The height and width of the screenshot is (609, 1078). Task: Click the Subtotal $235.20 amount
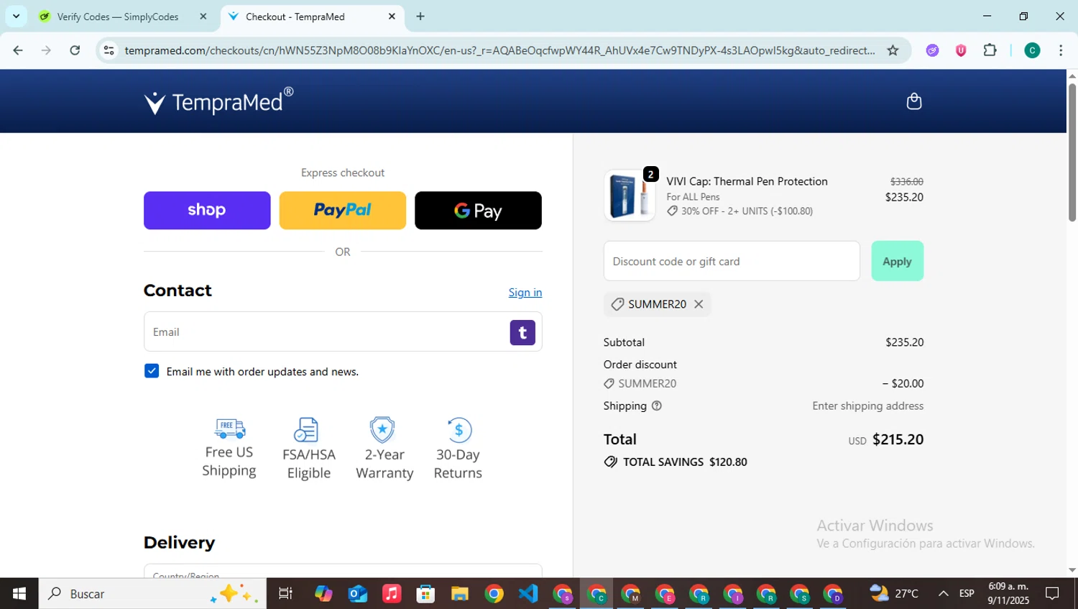(x=904, y=342)
